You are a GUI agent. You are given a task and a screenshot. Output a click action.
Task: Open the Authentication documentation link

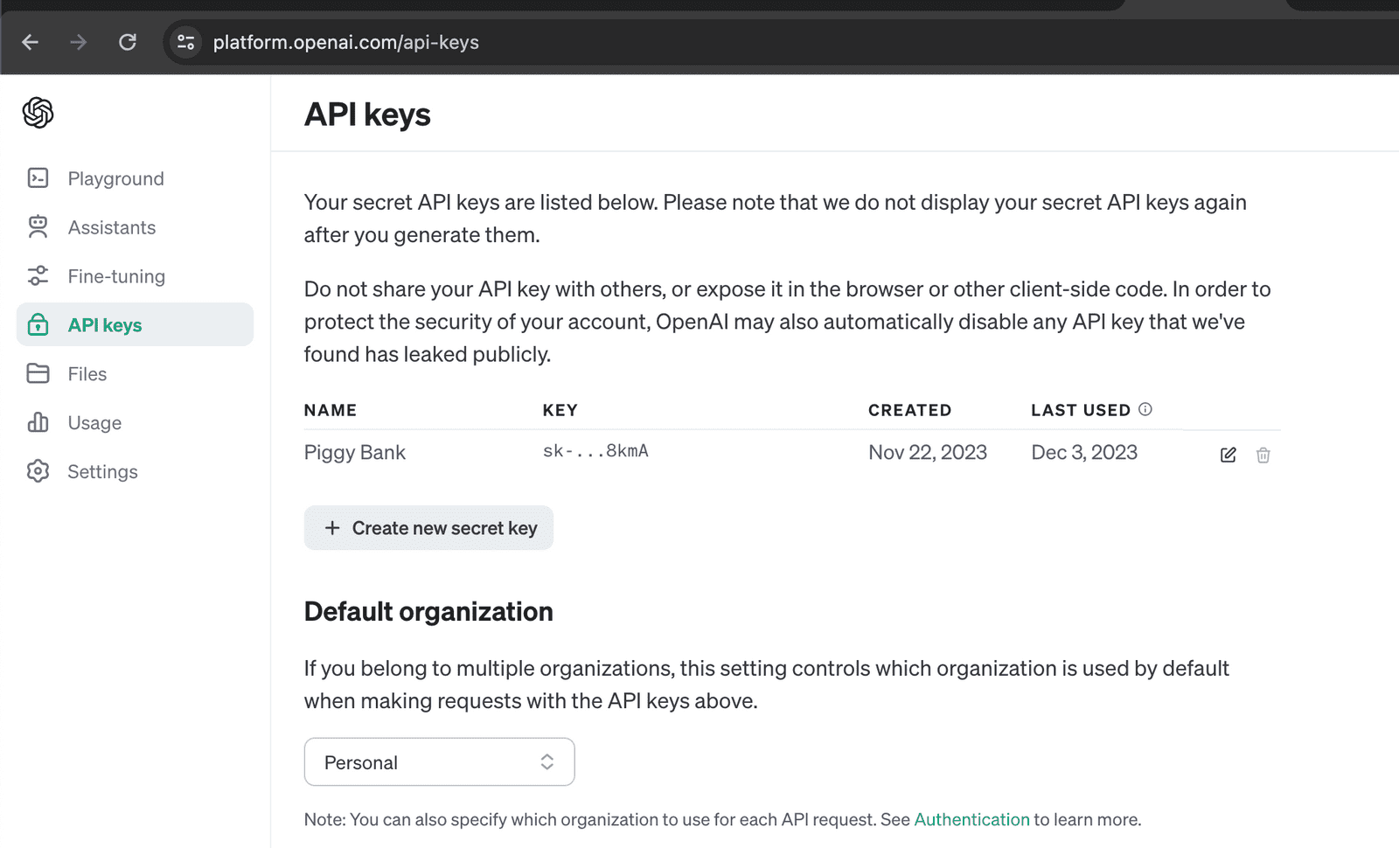(x=971, y=819)
